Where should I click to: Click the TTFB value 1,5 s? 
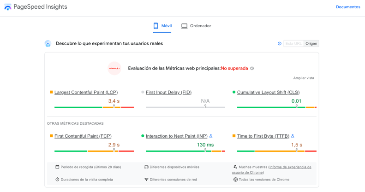click(297, 145)
